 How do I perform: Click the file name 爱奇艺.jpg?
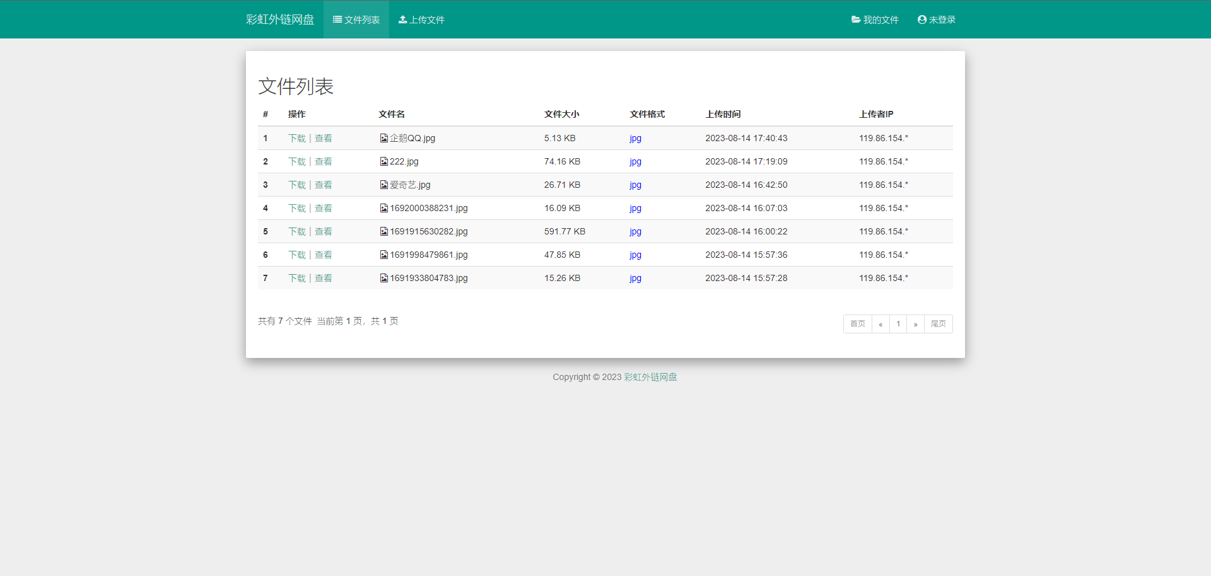410,185
